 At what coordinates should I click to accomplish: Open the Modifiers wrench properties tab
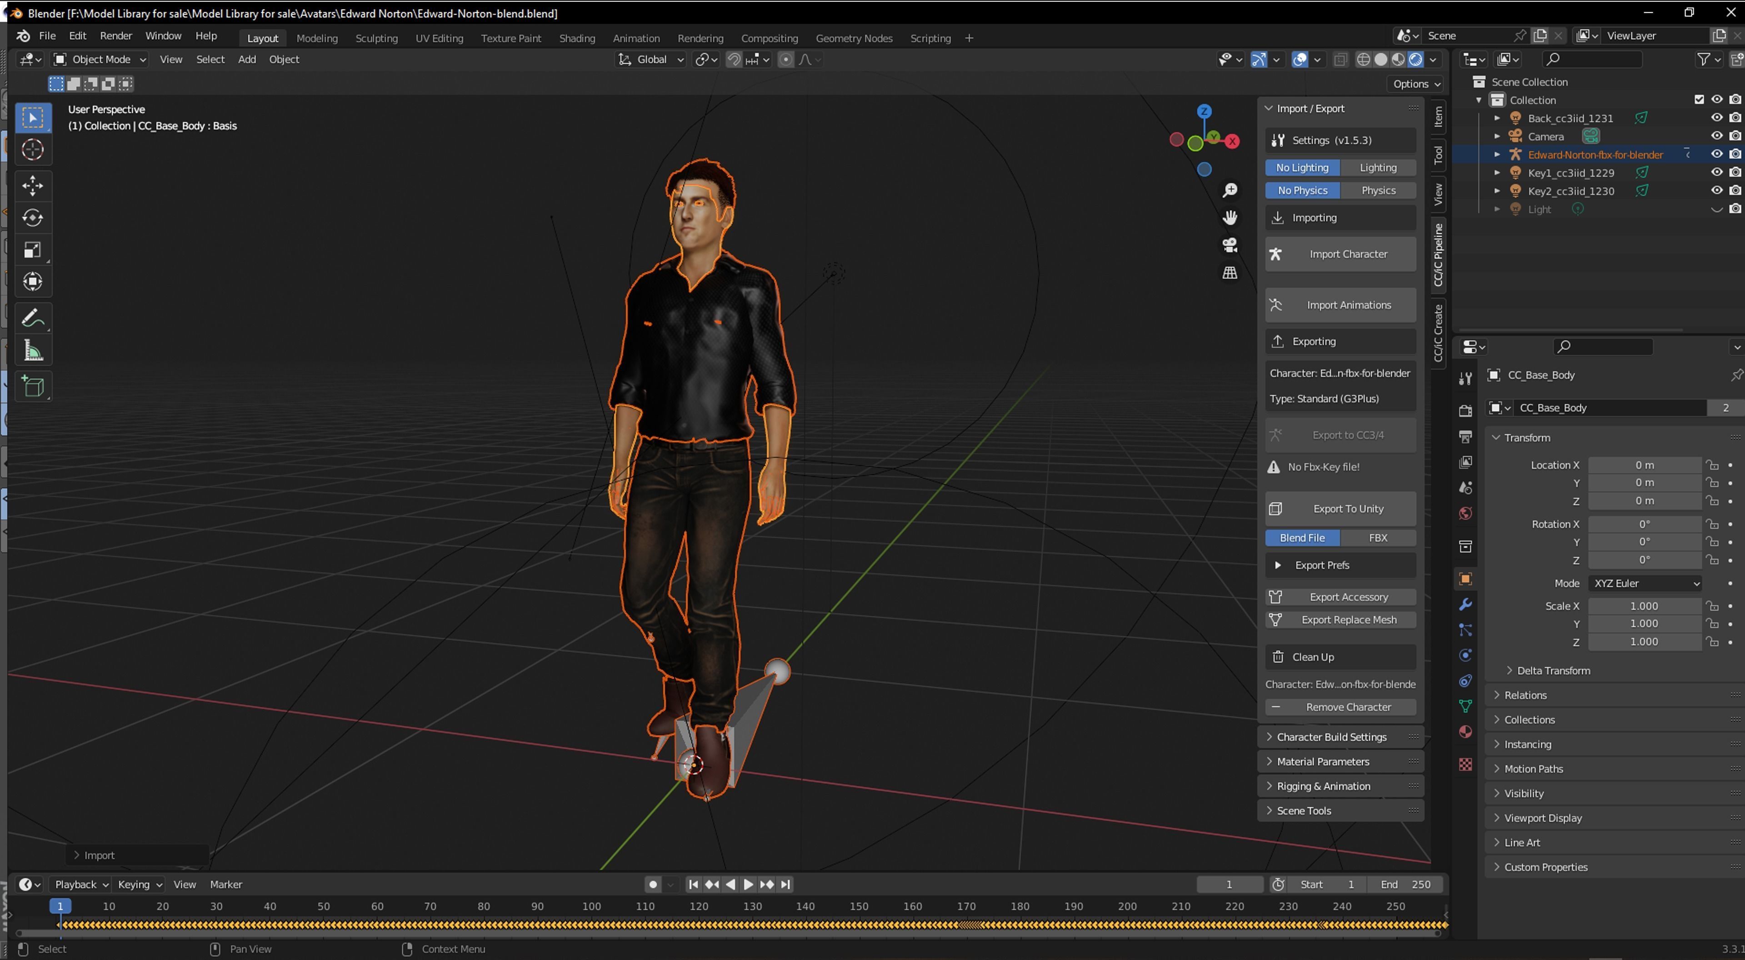click(x=1465, y=605)
